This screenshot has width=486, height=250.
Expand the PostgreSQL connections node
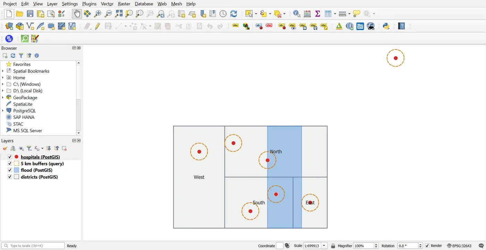3,111
